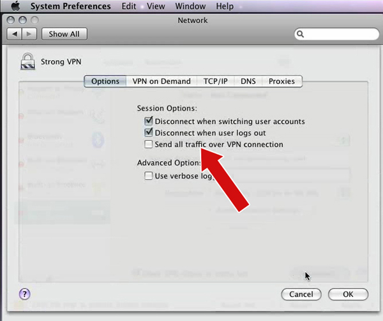Screen dimensions: 383x321
Task: Click the search magnifier icon
Action: point(301,34)
